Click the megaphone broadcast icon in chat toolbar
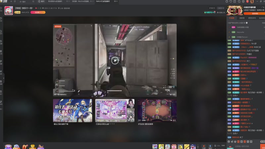The height and width of the screenshot is (149, 265). click(x=232, y=142)
